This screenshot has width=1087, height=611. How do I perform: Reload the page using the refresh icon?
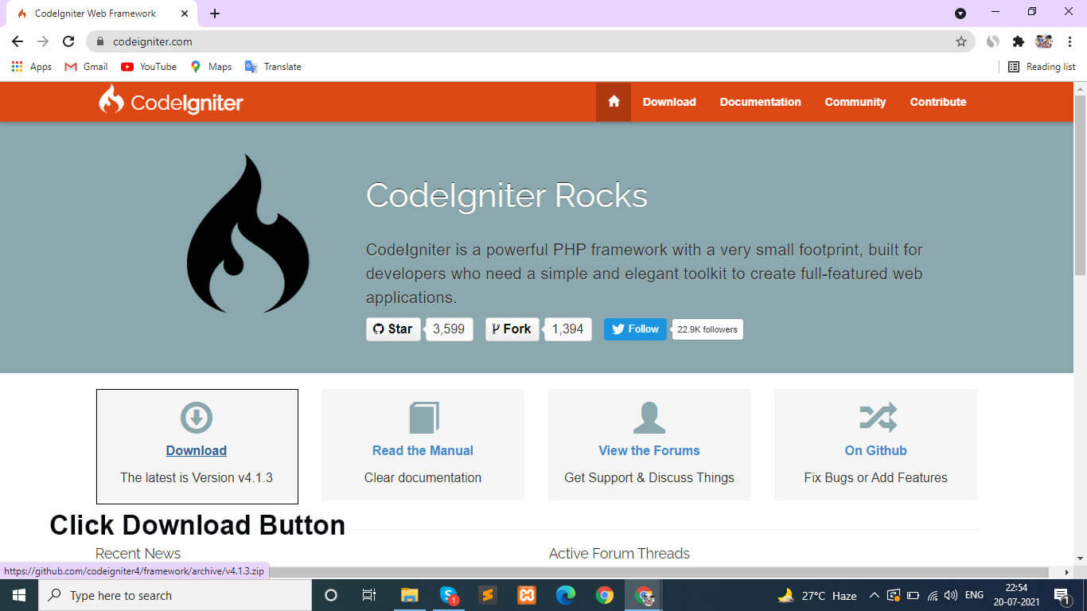[68, 41]
